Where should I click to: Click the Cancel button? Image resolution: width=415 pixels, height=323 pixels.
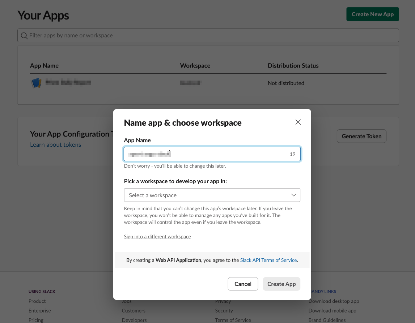243,284
